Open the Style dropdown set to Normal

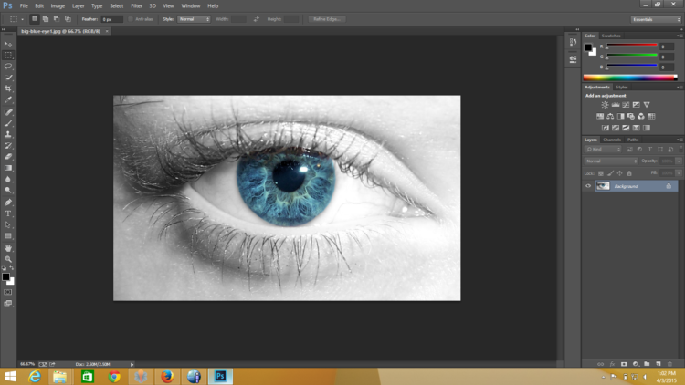pyautogui.click(x=194, y=19)
